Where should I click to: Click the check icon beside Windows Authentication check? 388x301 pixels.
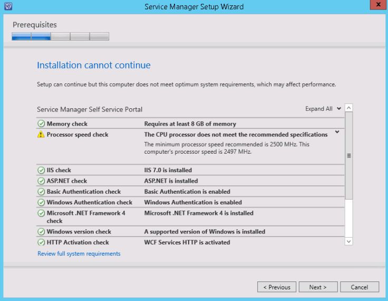(x=41, y=202)
